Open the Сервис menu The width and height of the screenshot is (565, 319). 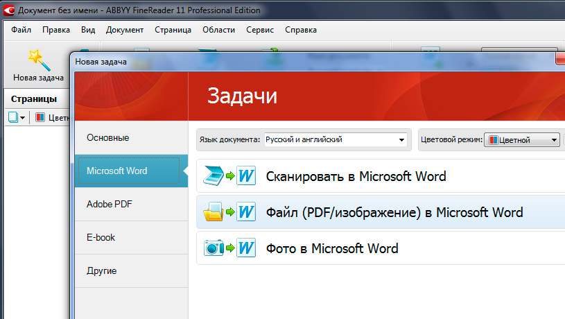point(260,30)
